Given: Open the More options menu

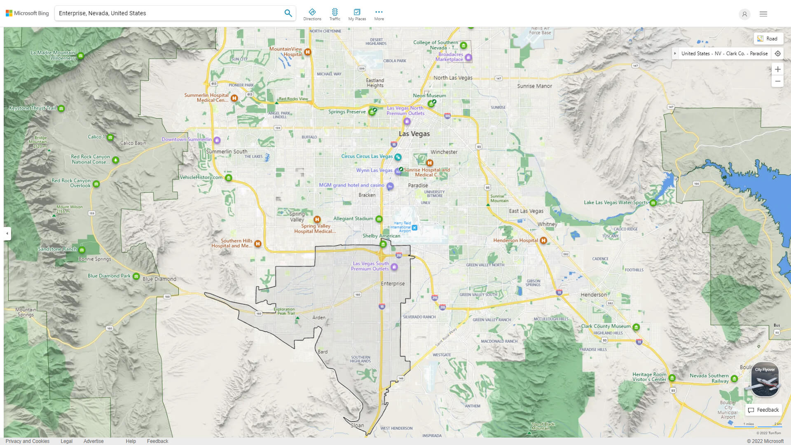Looking at the screenshot, I should 379,14.
